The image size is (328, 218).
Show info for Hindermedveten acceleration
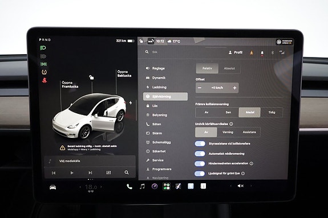tap(251, 163)
